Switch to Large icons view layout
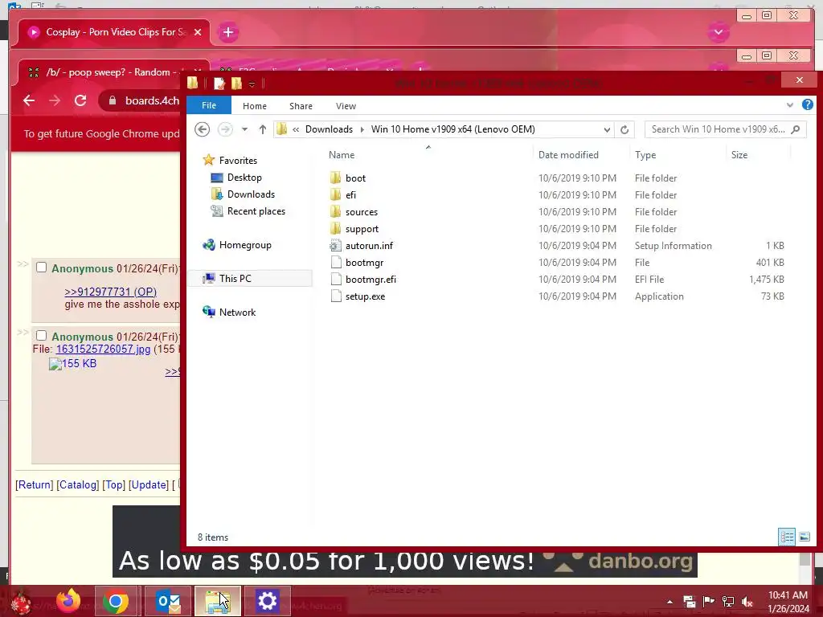The width and height of the screenshot is (823, 617). tap(805, 537)
